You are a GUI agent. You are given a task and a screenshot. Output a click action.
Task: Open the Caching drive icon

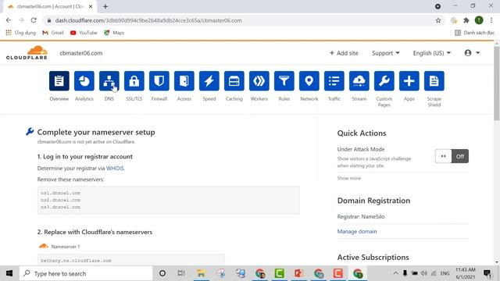(234, 81)
